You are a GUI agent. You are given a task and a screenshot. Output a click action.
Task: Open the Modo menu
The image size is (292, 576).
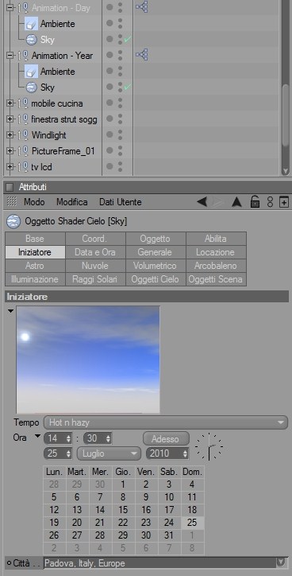point(34,202)
